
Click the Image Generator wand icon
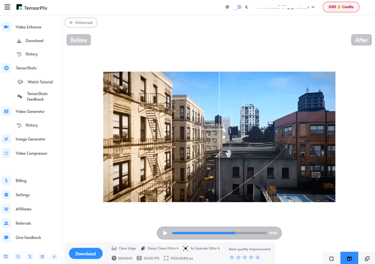tap(6, 139)
